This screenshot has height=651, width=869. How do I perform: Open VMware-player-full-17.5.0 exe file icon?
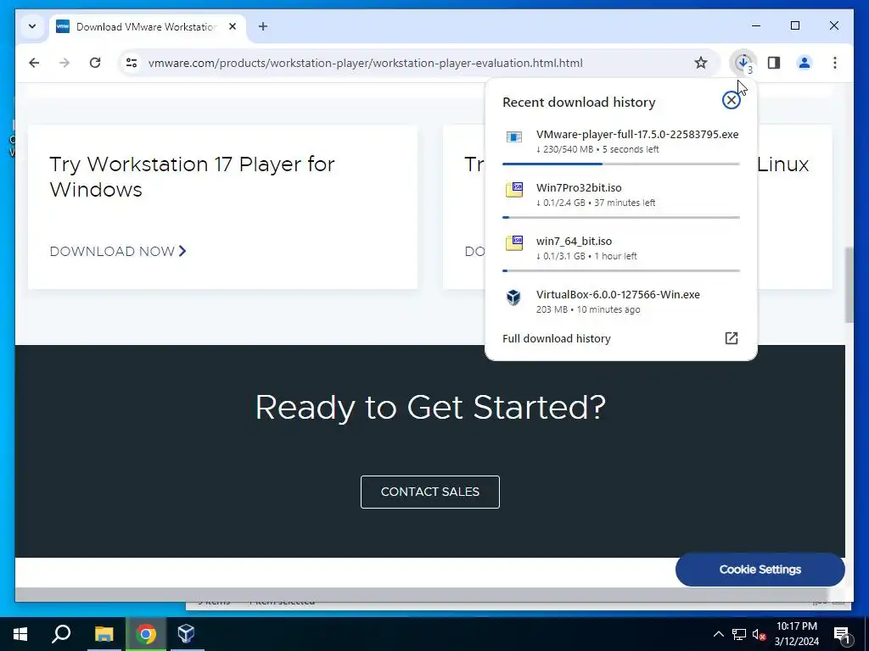coord(513,136)
